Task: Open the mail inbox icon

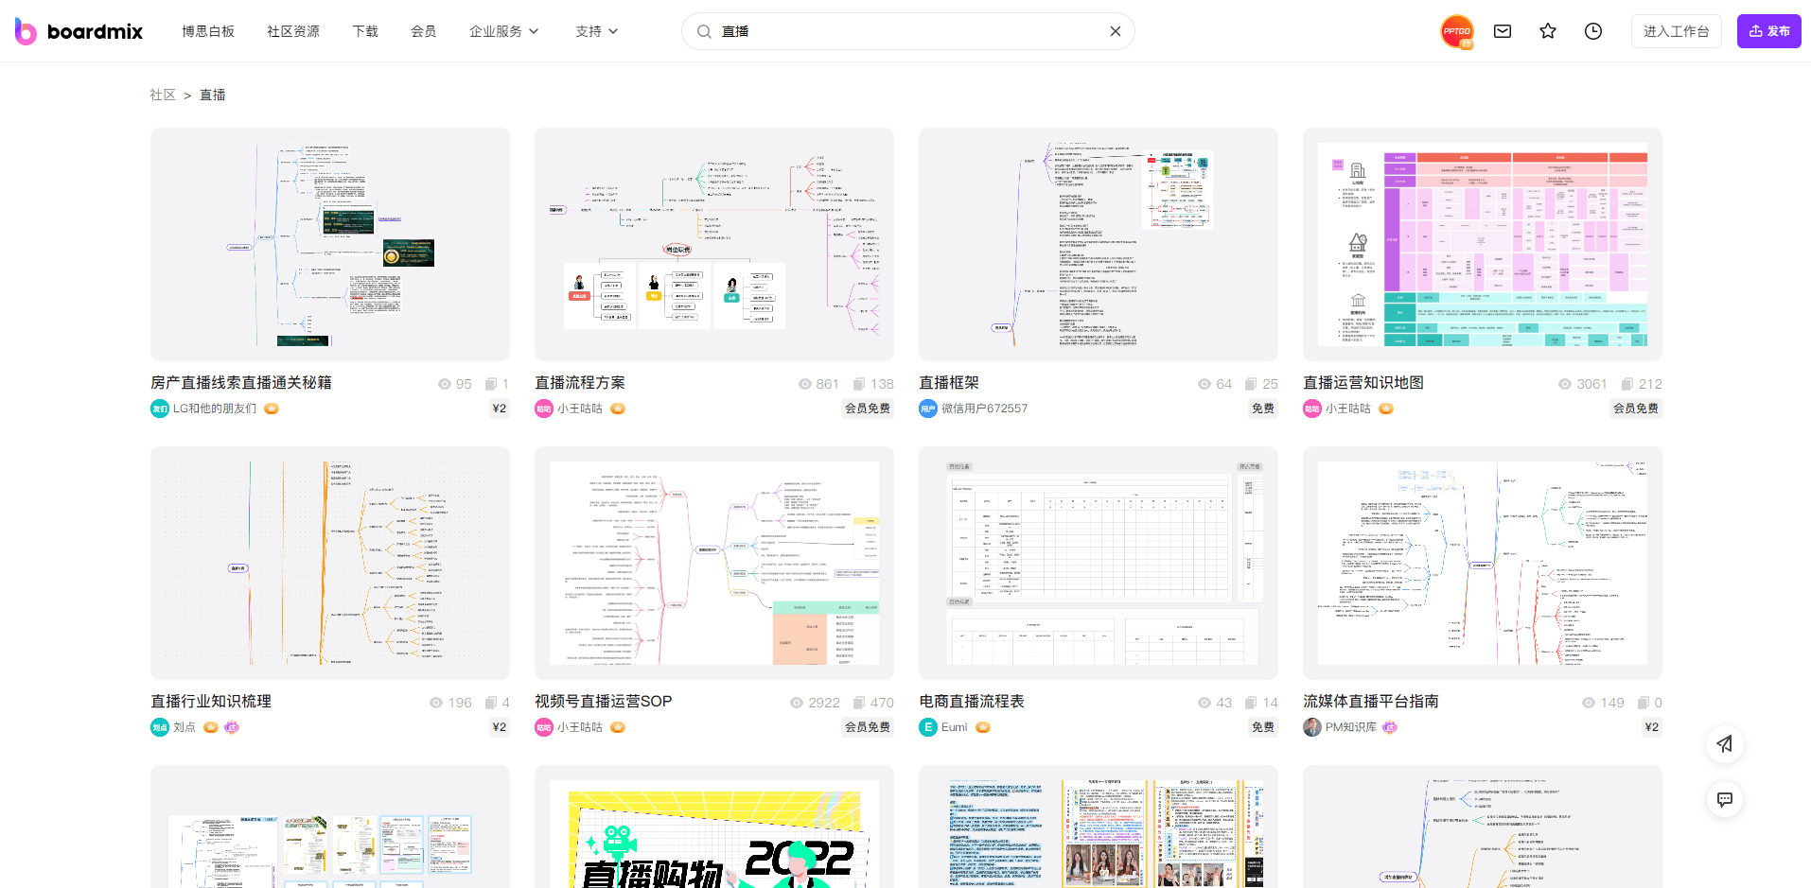Action: 1503,31
